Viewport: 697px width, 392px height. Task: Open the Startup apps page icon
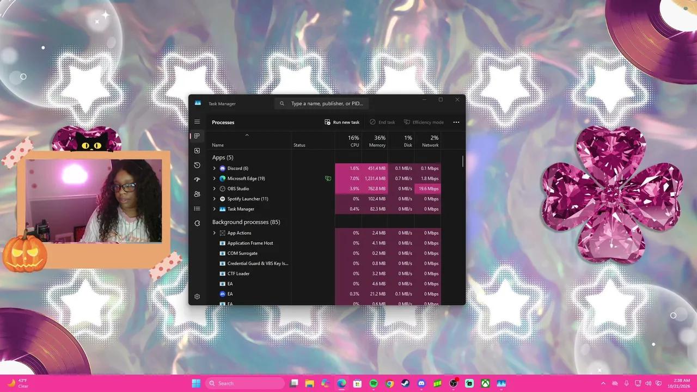(x=197, y=180)
